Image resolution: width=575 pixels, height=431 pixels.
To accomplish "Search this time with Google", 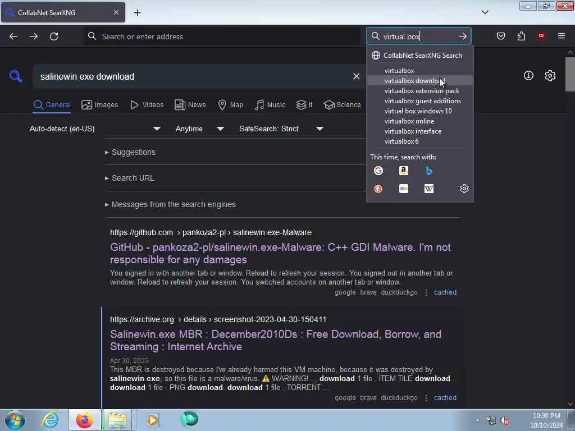I will tap(378, 171).
